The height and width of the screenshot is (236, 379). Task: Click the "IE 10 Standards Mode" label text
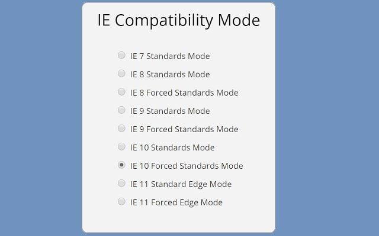pos(172,147)
